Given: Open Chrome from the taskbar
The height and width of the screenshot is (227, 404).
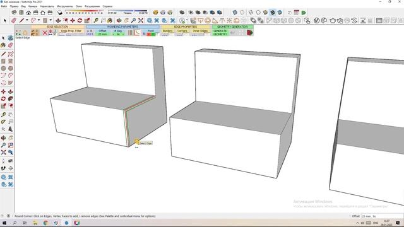Looking at the screenshot, I should pos(45,223).
